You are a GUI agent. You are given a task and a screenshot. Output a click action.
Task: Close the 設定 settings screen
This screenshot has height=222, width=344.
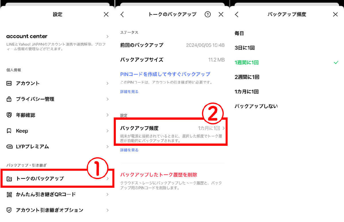106,15
